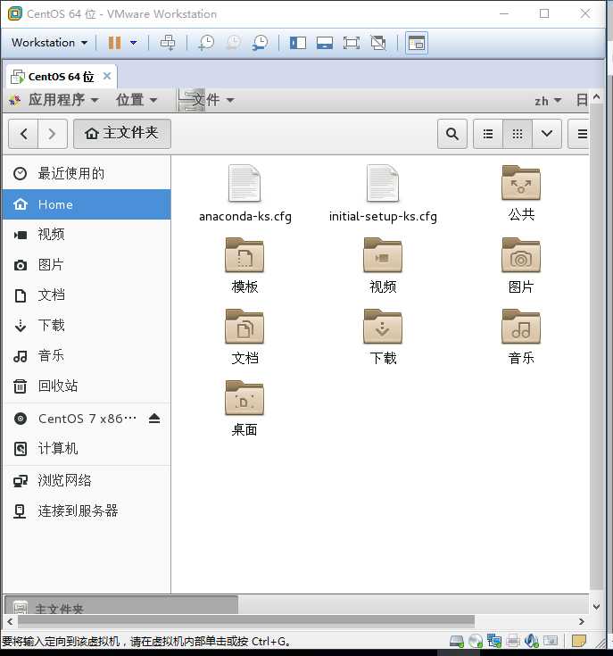Close the CentOS 64 位 tab
Viewport: 613px width, 656px height.
[x=107, y=76]
